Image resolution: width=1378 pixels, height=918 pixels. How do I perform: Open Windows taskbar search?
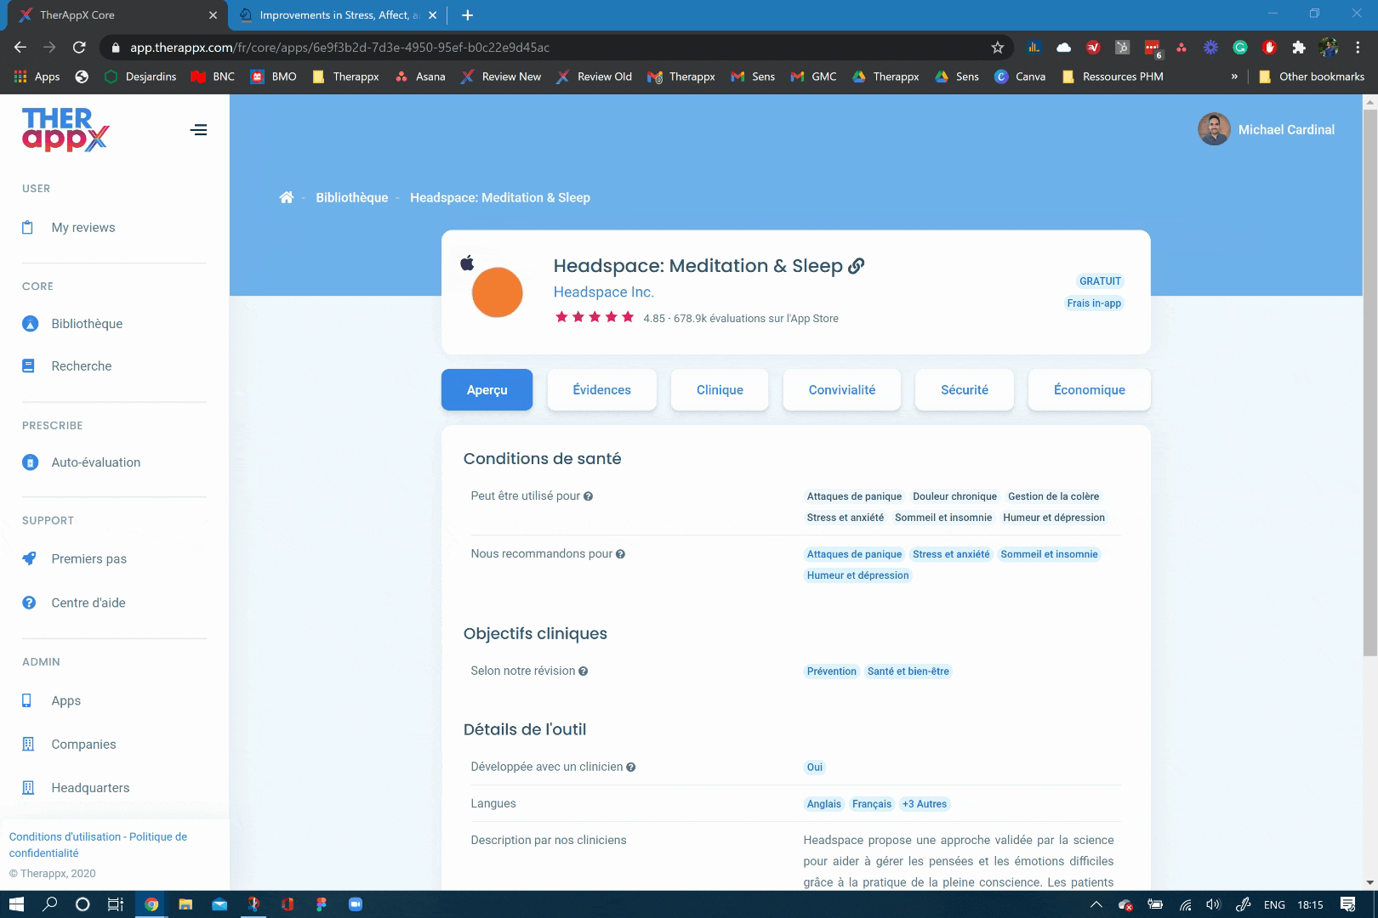click(x=49, y=904)
